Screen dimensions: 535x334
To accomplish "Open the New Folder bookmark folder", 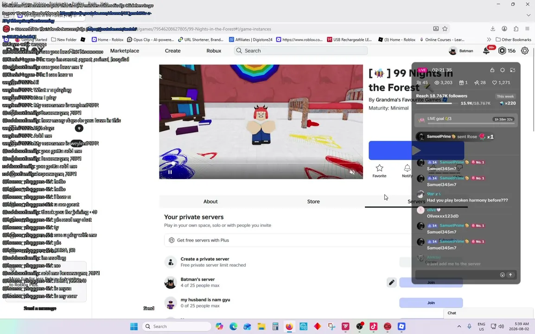I will pos(64,39).
